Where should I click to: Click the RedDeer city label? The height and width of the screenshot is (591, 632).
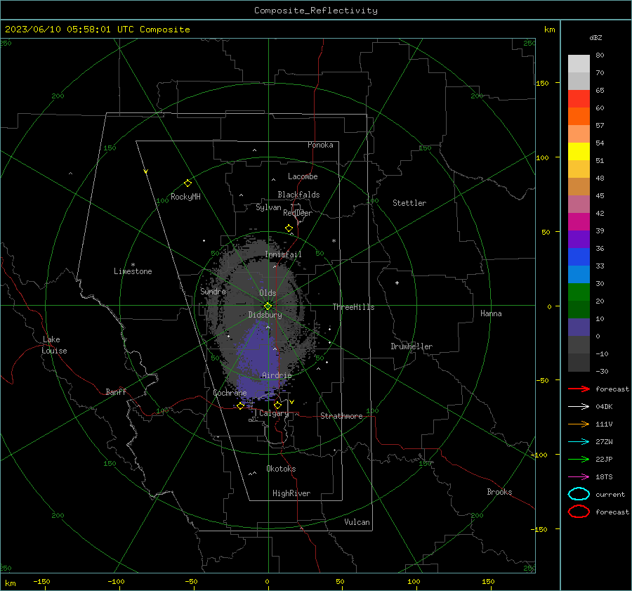pos(298,213)
